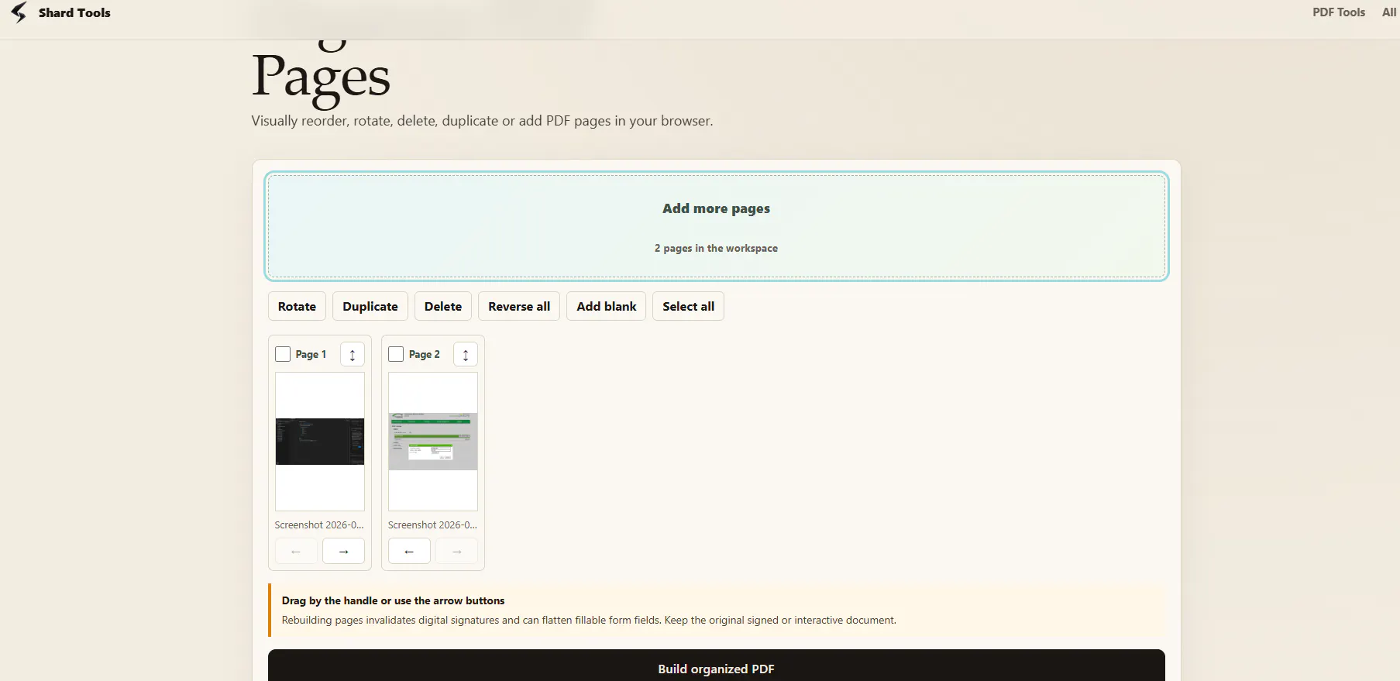Click the Add more pages drop zone

717,226
